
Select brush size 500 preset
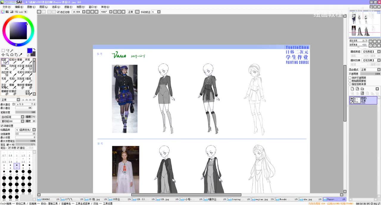pyautogui.click(x=17, y=198)
